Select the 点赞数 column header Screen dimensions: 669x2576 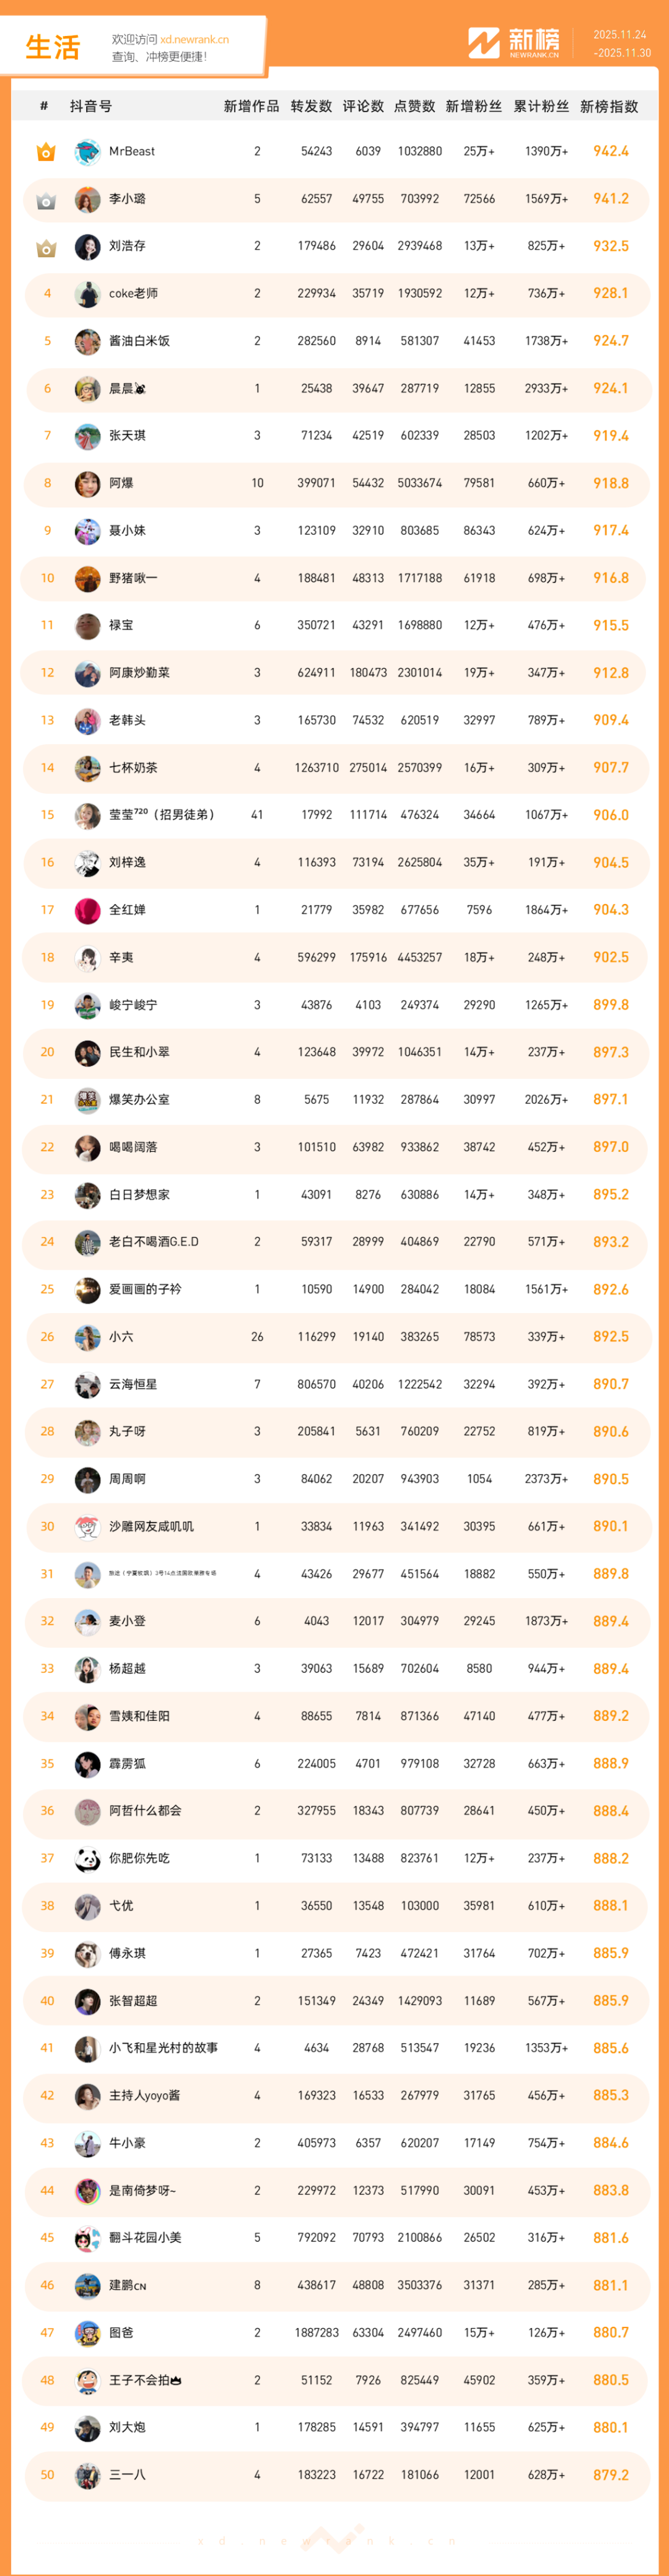click(414, 106)
